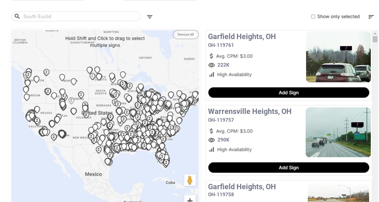Click the Remove All button on map
379x202 pixels.
185,35
